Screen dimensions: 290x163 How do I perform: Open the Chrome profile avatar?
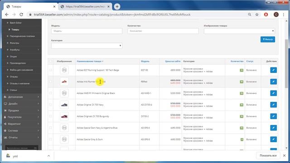(276, 14)
